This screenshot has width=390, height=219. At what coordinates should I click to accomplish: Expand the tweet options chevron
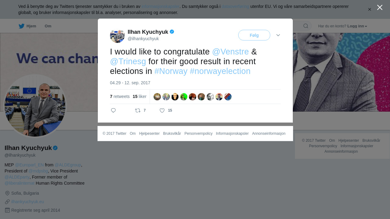pos(278,35)
